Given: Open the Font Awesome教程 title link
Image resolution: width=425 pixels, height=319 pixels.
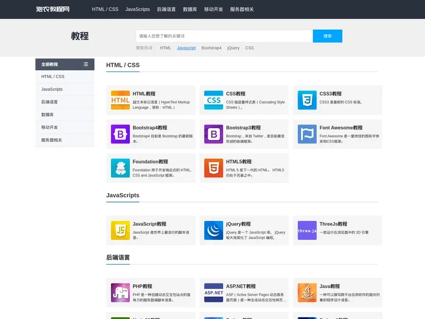Looking at the screenshot, I should click(x=341, y=128).
